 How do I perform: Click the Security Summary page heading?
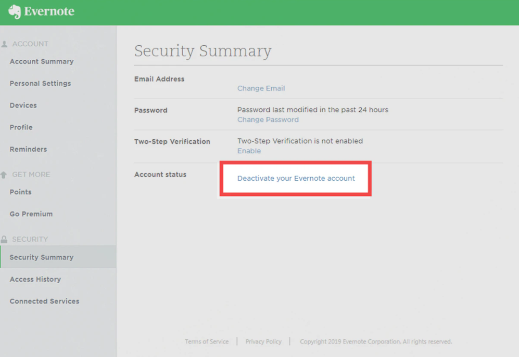[x=203, y=51]
